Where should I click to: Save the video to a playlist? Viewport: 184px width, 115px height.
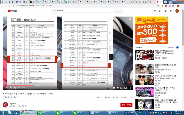124,97
